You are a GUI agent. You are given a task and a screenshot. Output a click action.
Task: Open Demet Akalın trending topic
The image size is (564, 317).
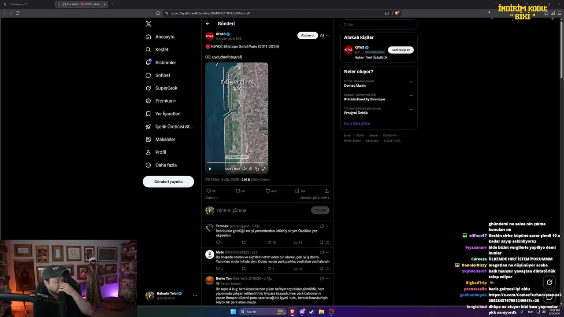pos(355,85)
